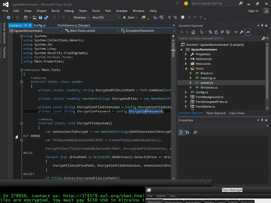The height and width of the screenshot is (203, 271).
Task: Click Sync with Active Document icon
Action: click(210, 32)
